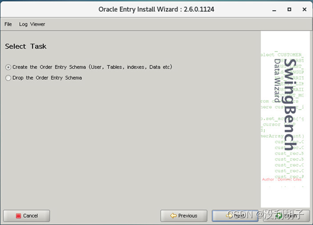Image resolution: width=313 pixels, height=225 pixels.
Task: Go back with the Previous button
Action: click(x=184, y=215)
